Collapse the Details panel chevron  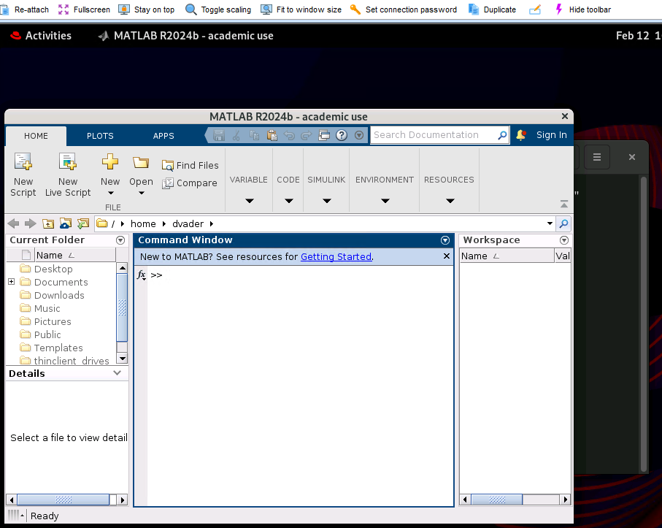[118, 373]
